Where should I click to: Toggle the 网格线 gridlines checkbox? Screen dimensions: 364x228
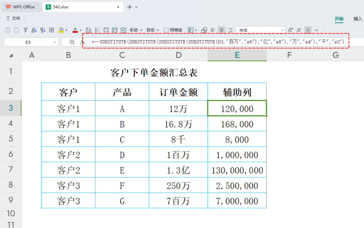click(166, 30)
